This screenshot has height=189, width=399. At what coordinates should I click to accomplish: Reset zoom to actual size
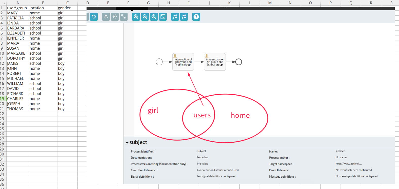[x=154, y=17]
